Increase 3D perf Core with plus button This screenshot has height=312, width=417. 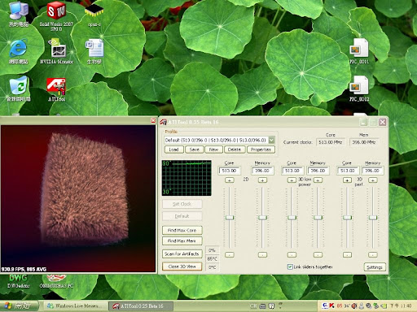[x=347, y=180]
